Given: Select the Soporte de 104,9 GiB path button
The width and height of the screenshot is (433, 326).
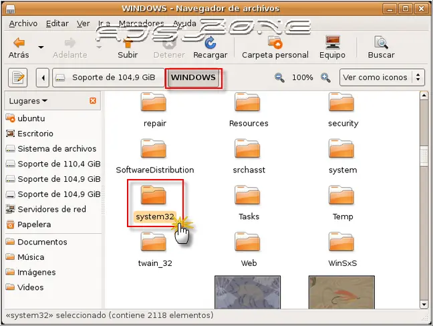Looking at the screenshot, I should click(x=108, y=77).
